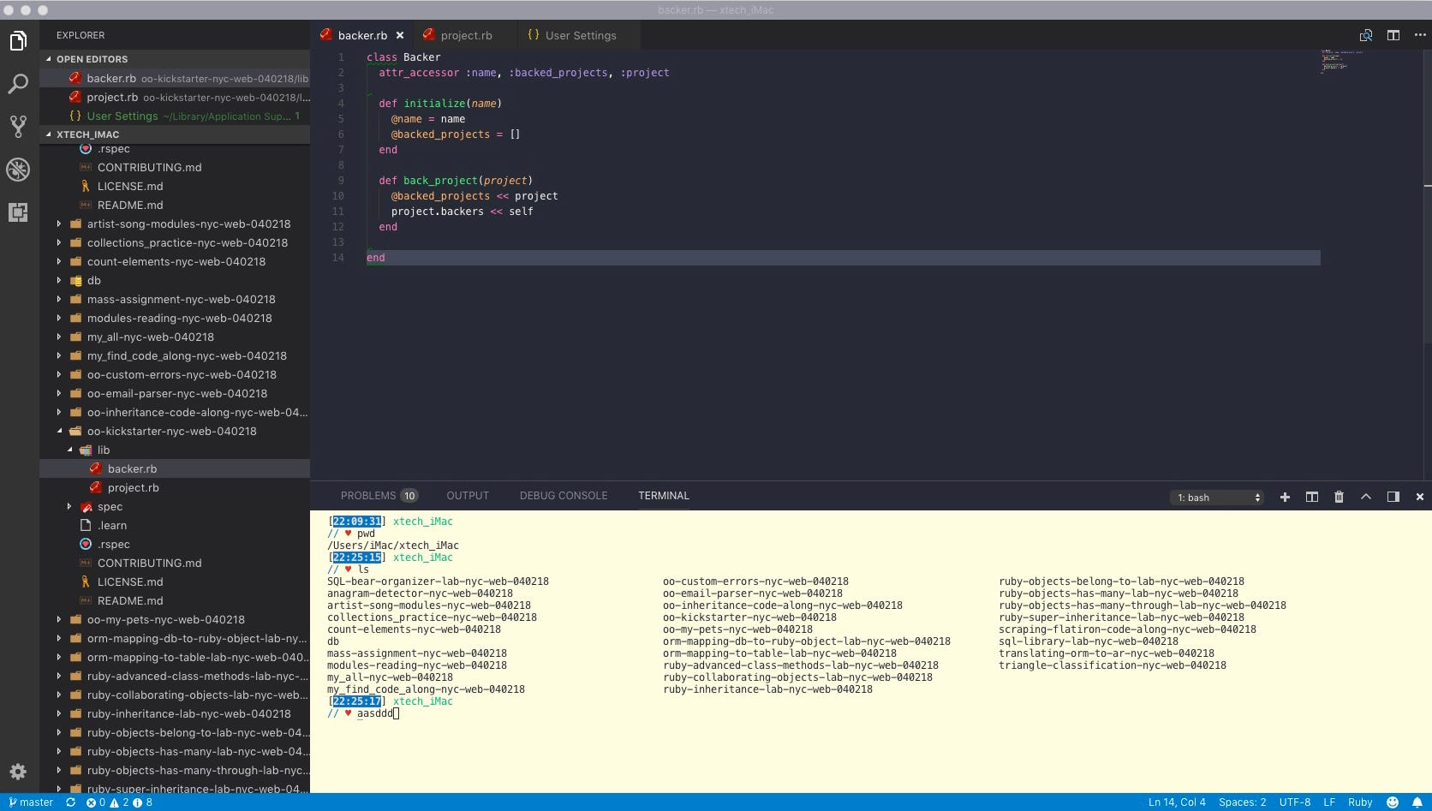Maximize the panel with the chevron toggle
The height and width of the screenshot is (811, 1432).
pos(1366,496)
